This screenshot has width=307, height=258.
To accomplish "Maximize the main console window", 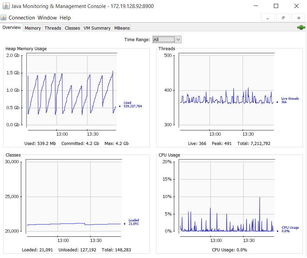I will coord(276,6).
